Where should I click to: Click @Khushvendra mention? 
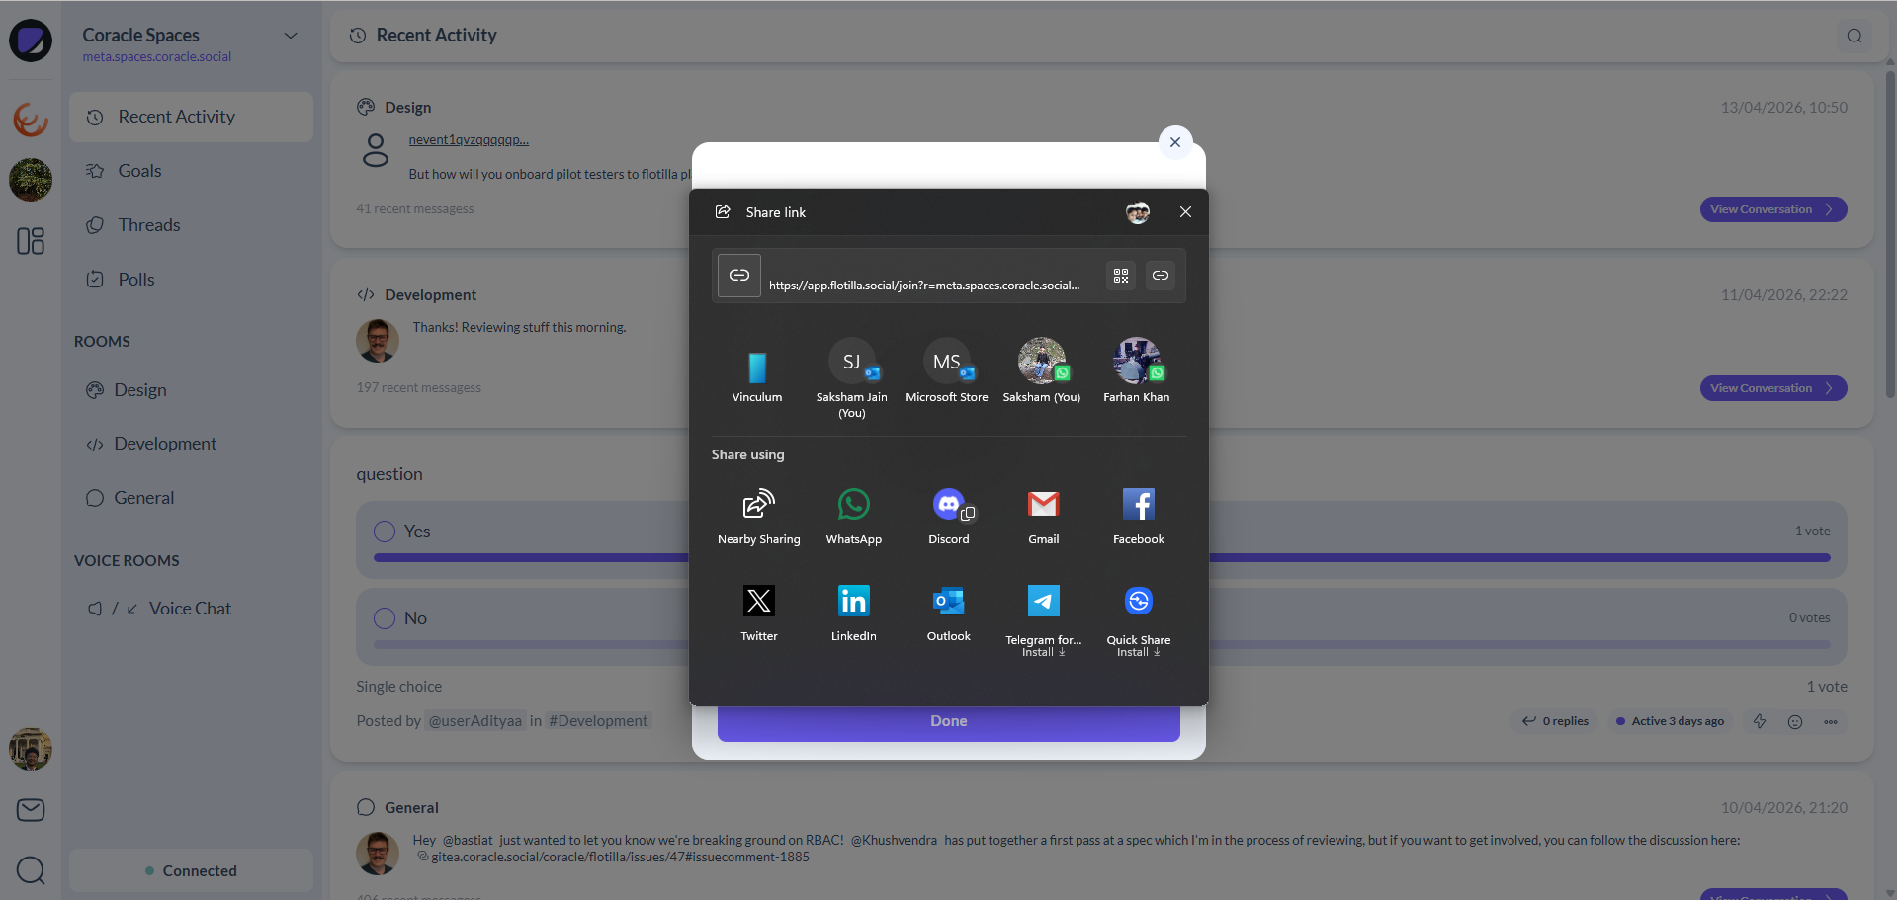point(893,841)
